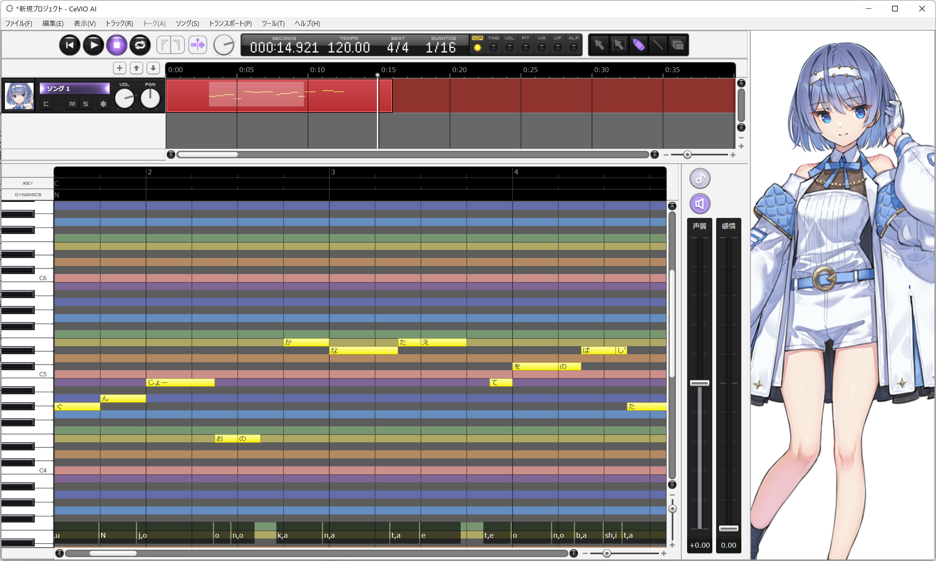Move track up with up arrow button
The width and height of the screenshot is (936, 561).
pyautogui.click(x=136, y=68)
